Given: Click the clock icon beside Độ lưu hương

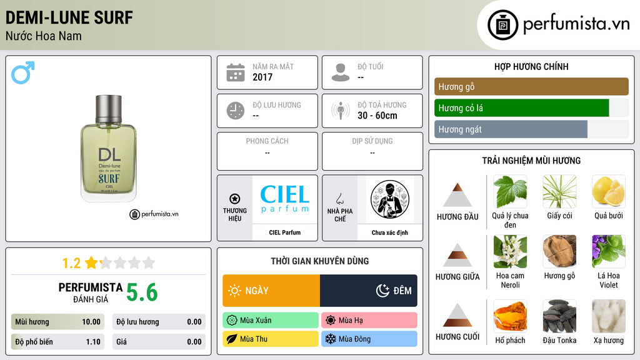Looking at the screenshot, I should click(x=236, y=111).
